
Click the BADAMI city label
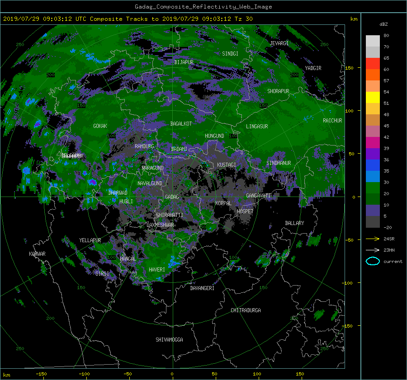point(179,149)
